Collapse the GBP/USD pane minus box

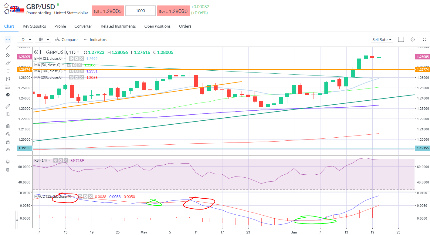pos(42,52)
